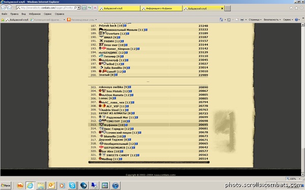The width and height of the screenshot is (305, 190).
Task: Expand the address bar dropdown arrow
Action: click(x=79, y=8)
